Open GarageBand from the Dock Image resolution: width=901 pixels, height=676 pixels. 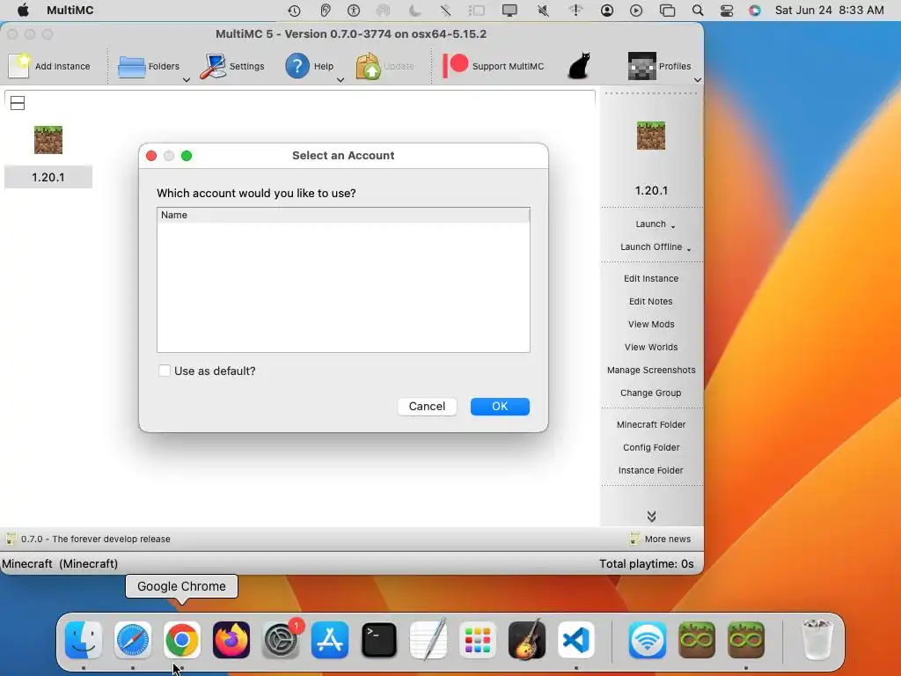pyautogui.click(x=527, y=639)
